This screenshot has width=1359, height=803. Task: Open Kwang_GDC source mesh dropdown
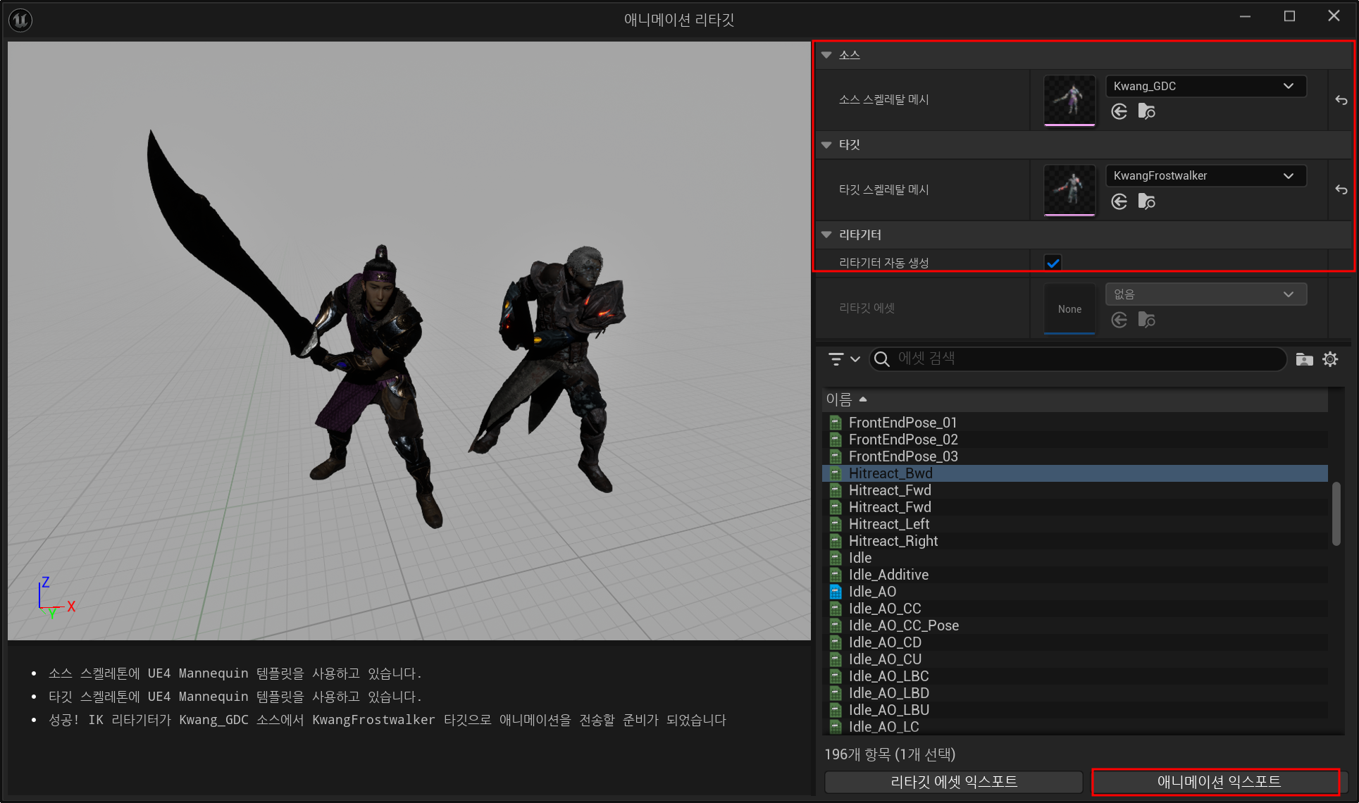1205,86
